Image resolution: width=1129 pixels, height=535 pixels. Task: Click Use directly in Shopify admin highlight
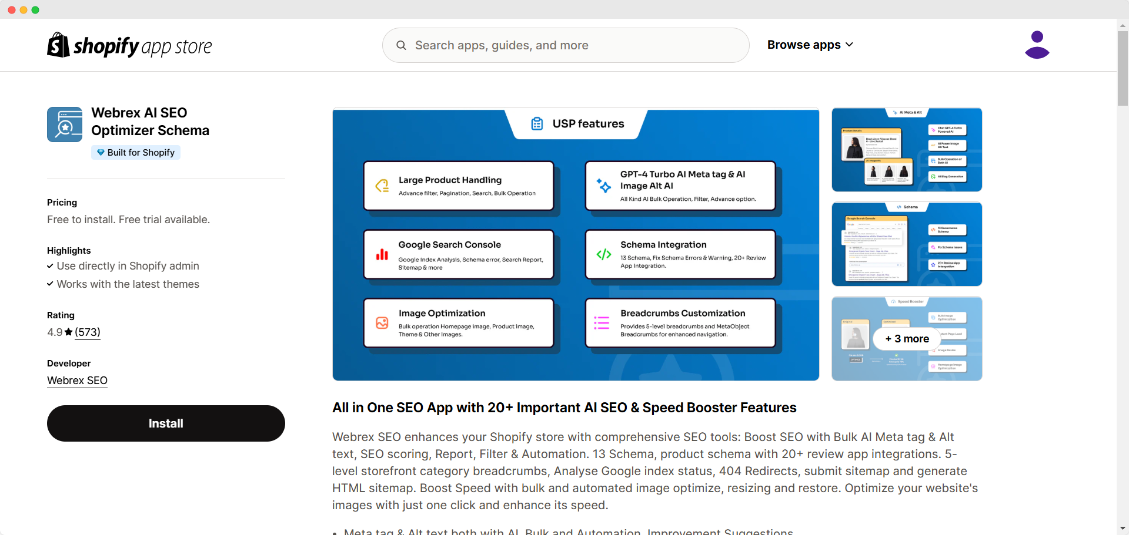[128, 266]
